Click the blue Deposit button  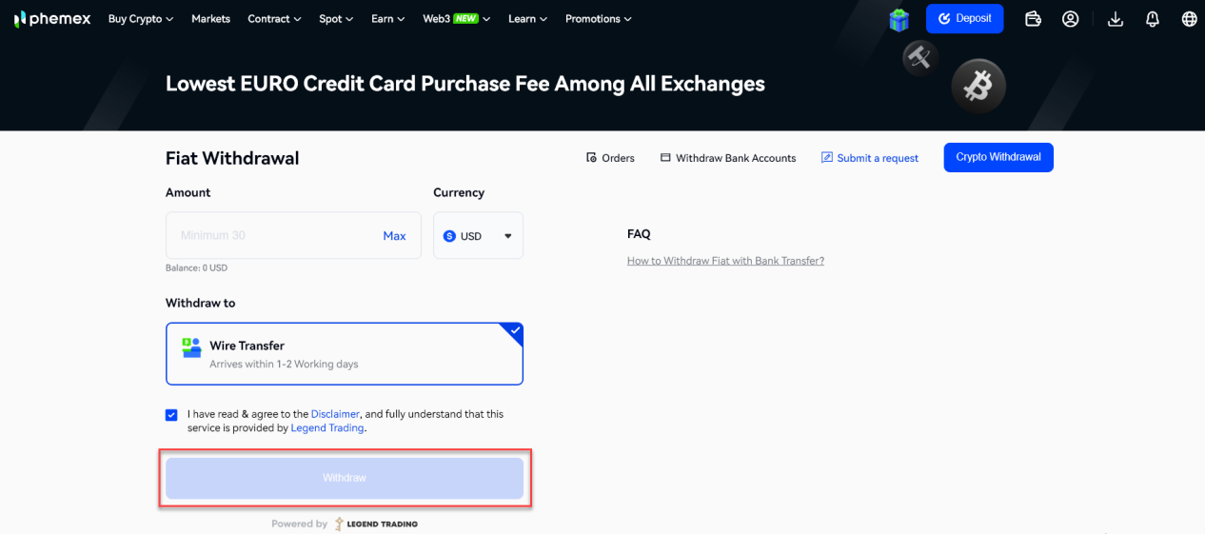pyautogui.click(x=964, y=19)
